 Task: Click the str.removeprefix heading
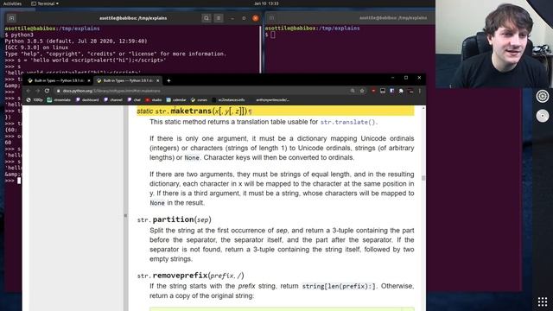[190, 276]
